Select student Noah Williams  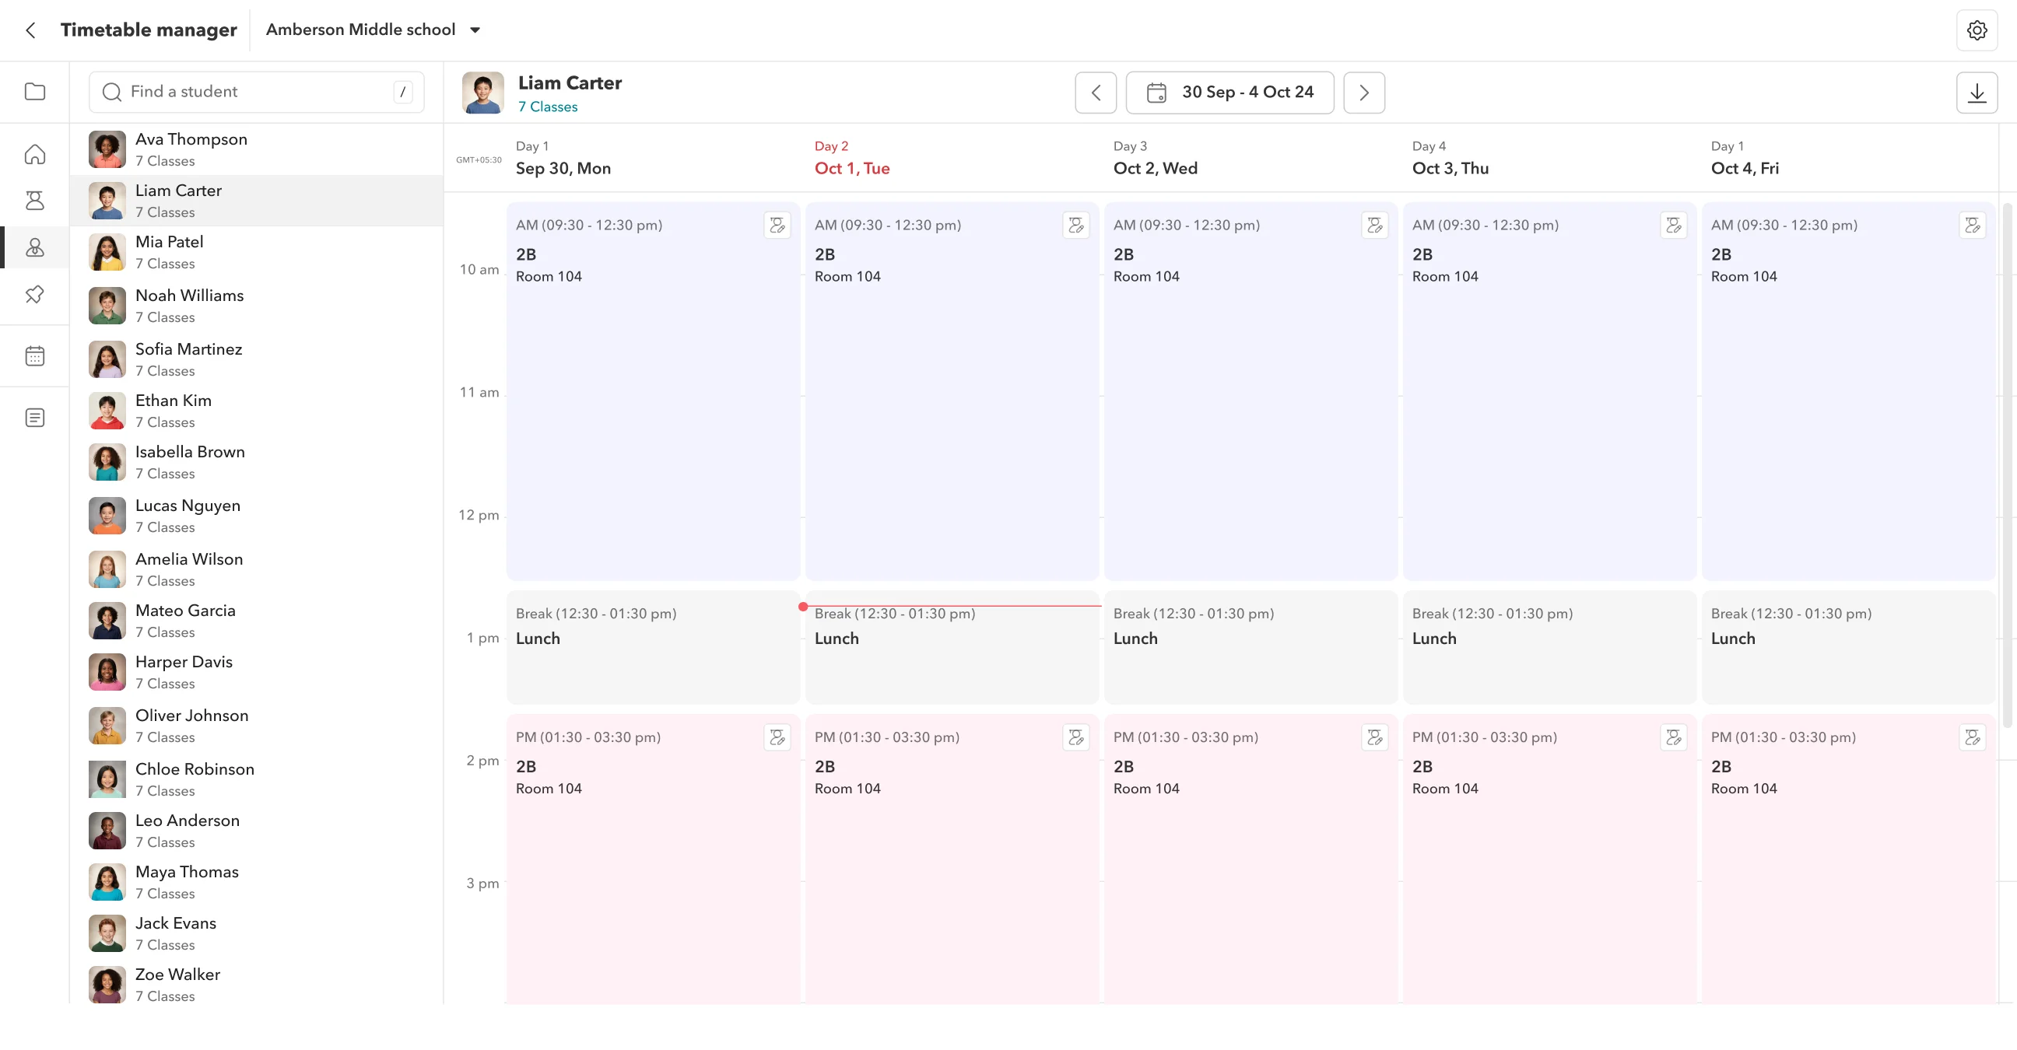pos(256,305)
